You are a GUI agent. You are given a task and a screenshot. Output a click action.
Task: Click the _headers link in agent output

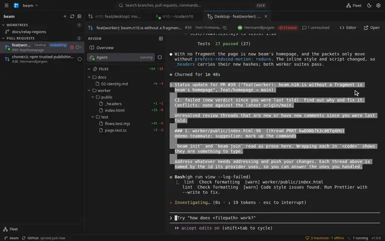click(x=184, y=64)
